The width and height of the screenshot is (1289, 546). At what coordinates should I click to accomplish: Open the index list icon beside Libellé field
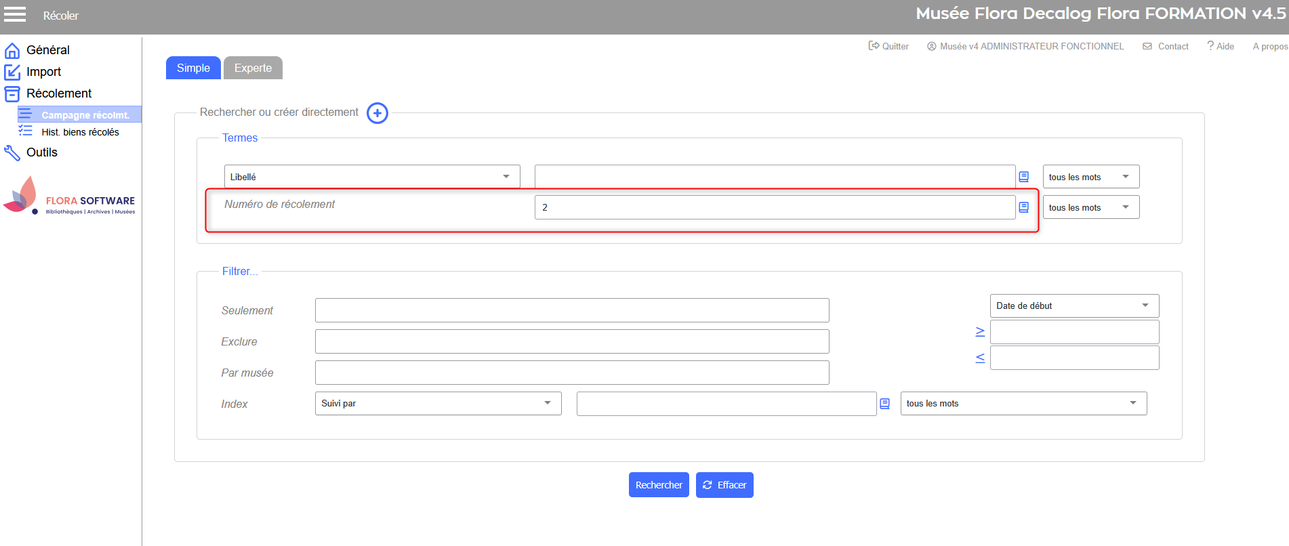[x=1023, y=177]
